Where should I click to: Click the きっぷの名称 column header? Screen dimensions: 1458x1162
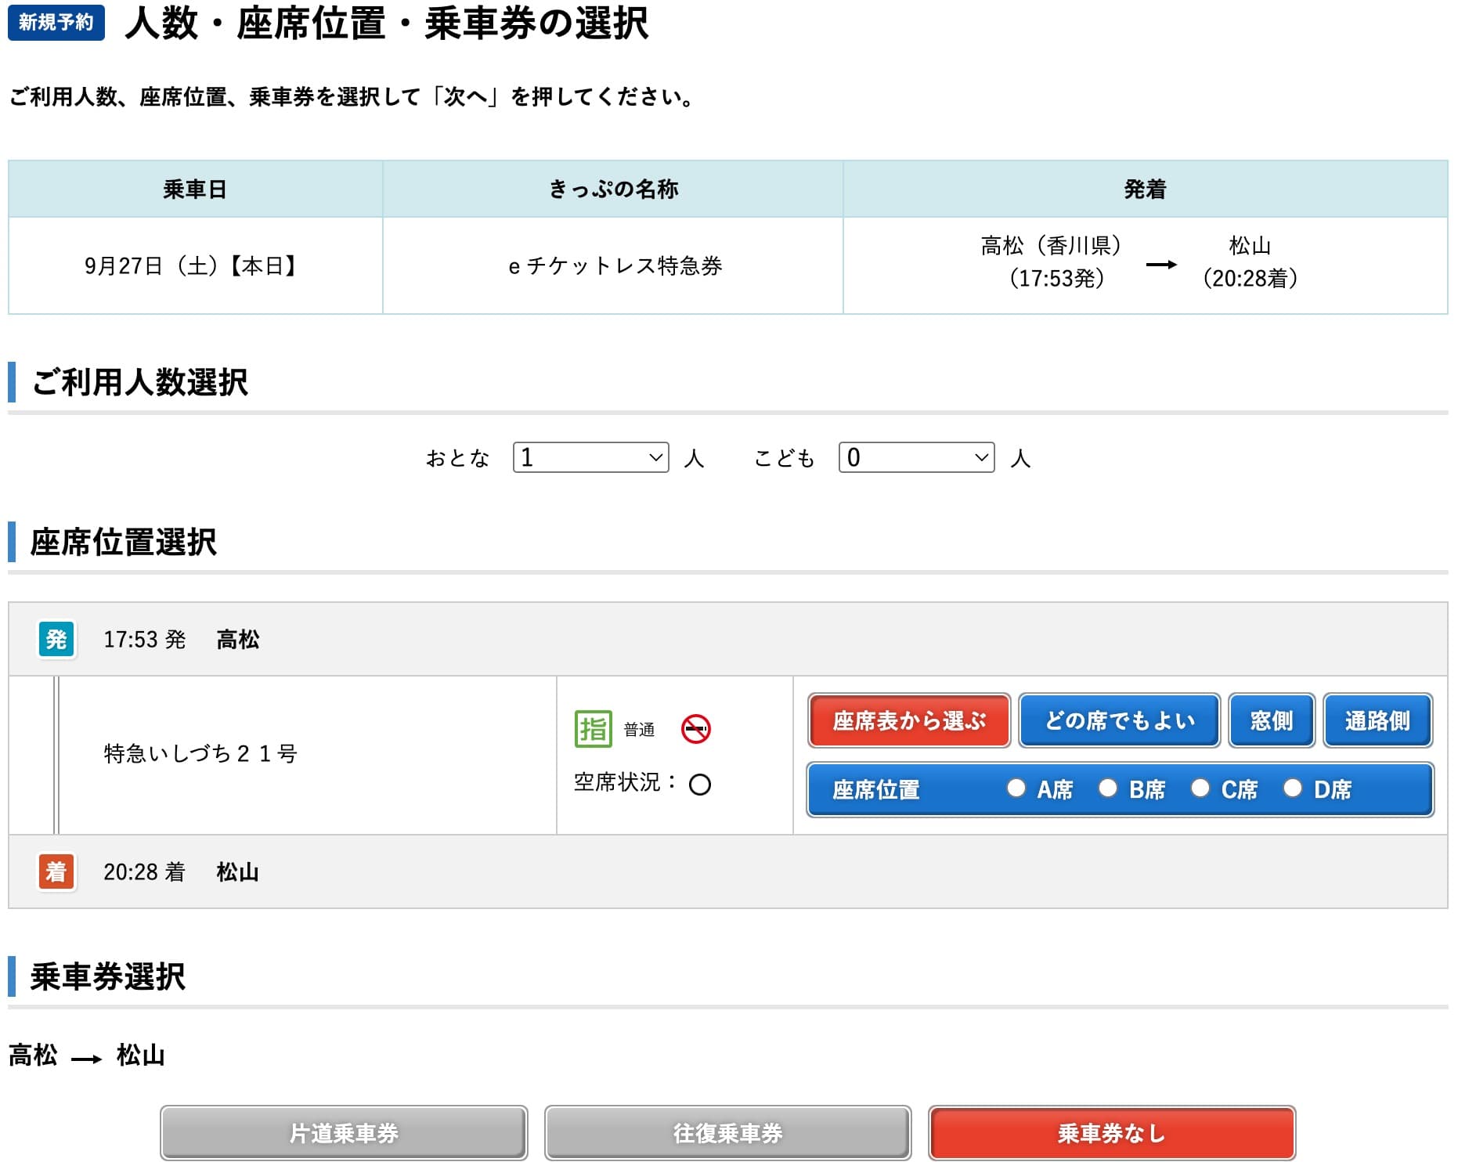click(613, 189)
